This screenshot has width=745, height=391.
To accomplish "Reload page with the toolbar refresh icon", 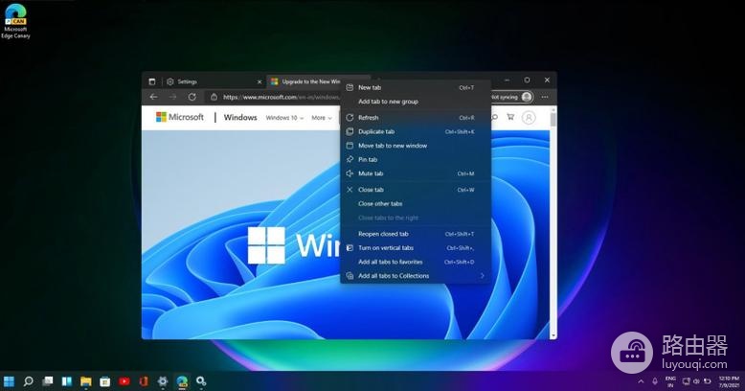I will click(192, 97).
